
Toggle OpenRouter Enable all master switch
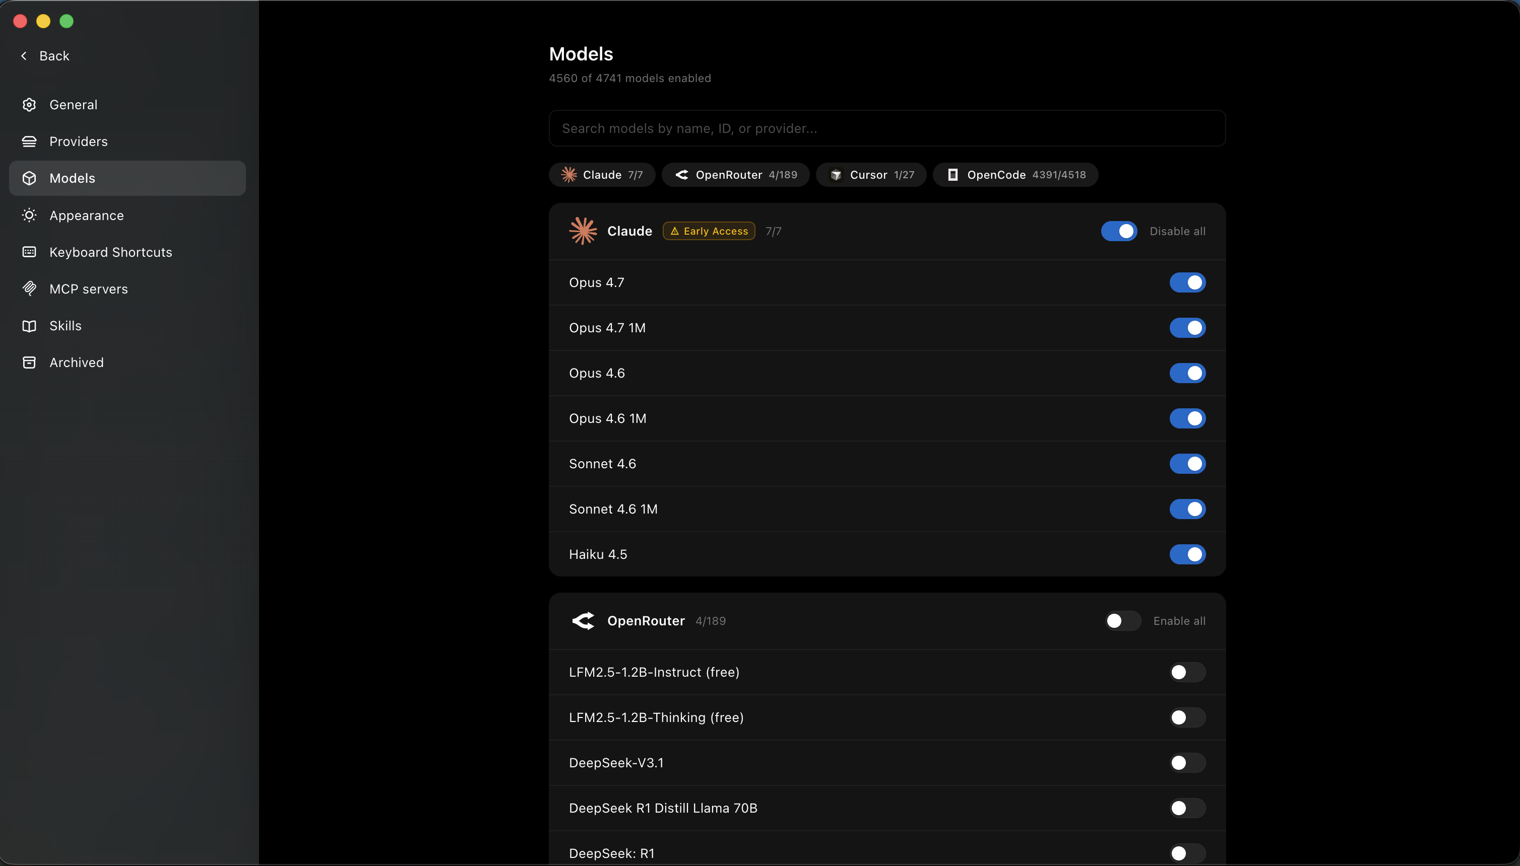tap(1123, 621)
